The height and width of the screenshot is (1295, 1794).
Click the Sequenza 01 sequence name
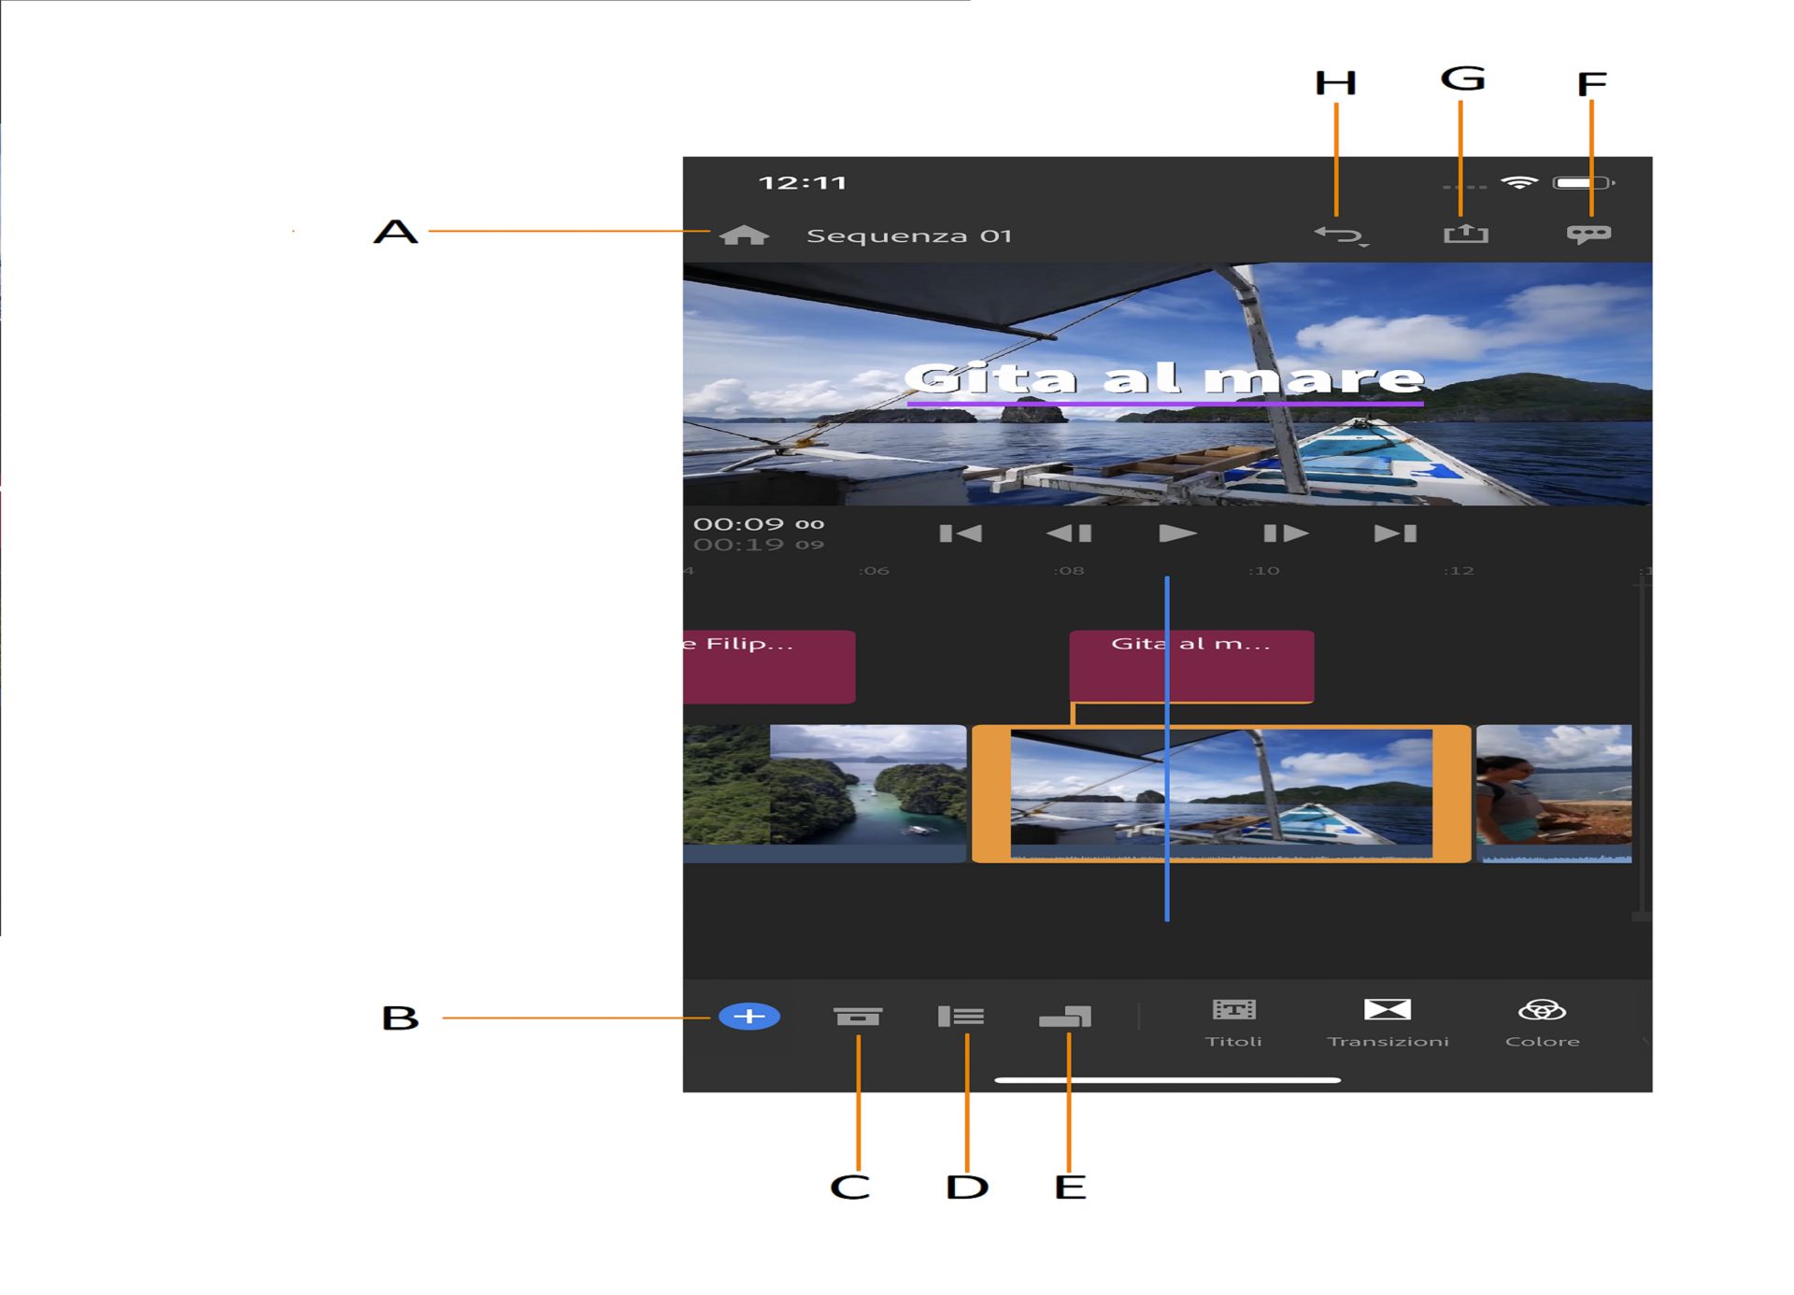pyautogui.click(x=908, y=235)
